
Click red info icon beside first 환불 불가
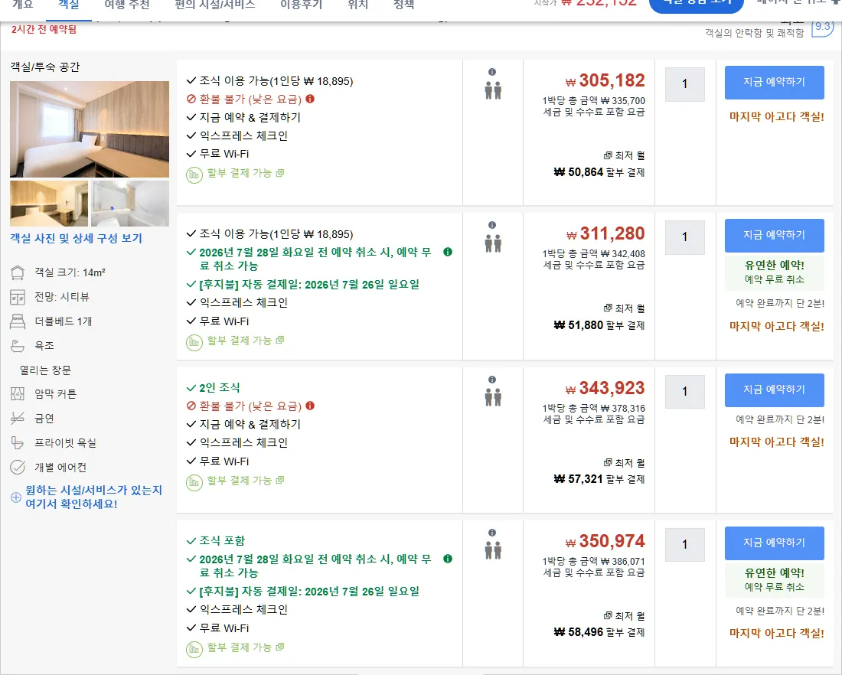pos(310,99)
